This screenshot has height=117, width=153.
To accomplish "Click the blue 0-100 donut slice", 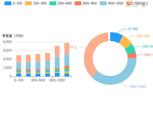I will click(116, 37).
